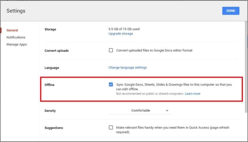Uncheck the Offline sync checkbox
This screenshot has width=248, height=142.
pyautogui.click(x=111, y=85)
